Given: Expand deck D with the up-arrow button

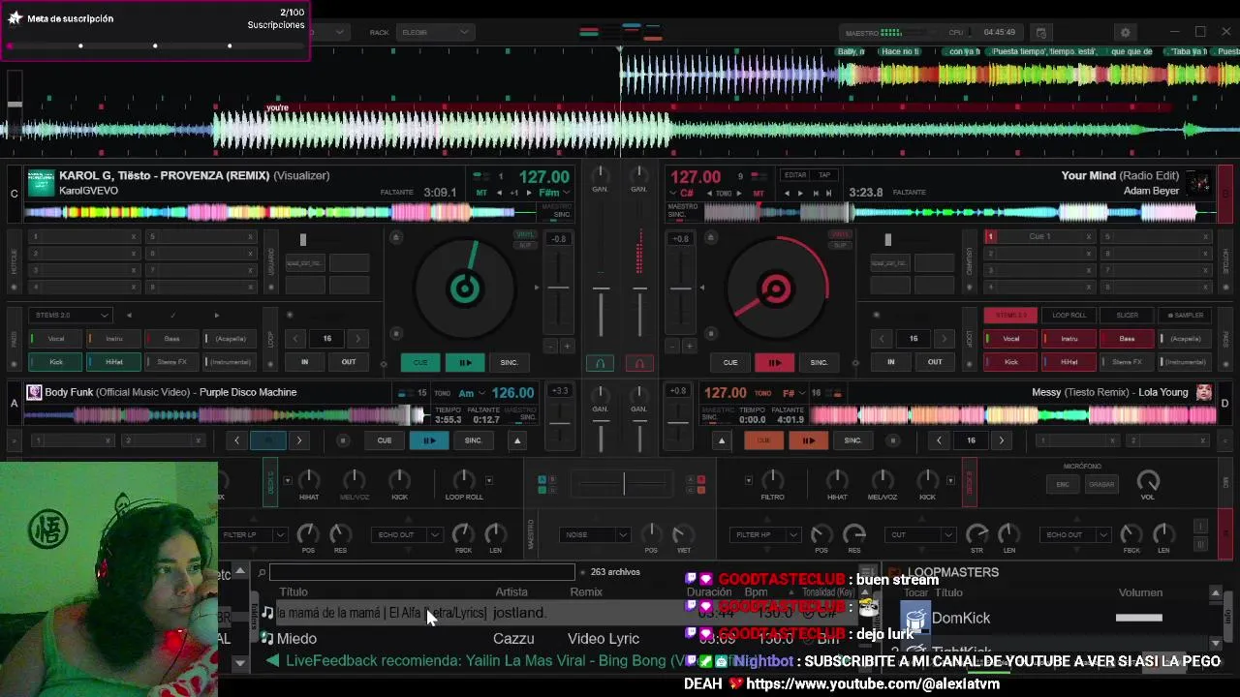Looking at the screenshot, I should click(721, 440).
